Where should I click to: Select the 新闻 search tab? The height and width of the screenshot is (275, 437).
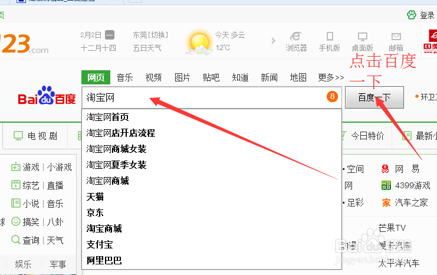pos(269,77)
